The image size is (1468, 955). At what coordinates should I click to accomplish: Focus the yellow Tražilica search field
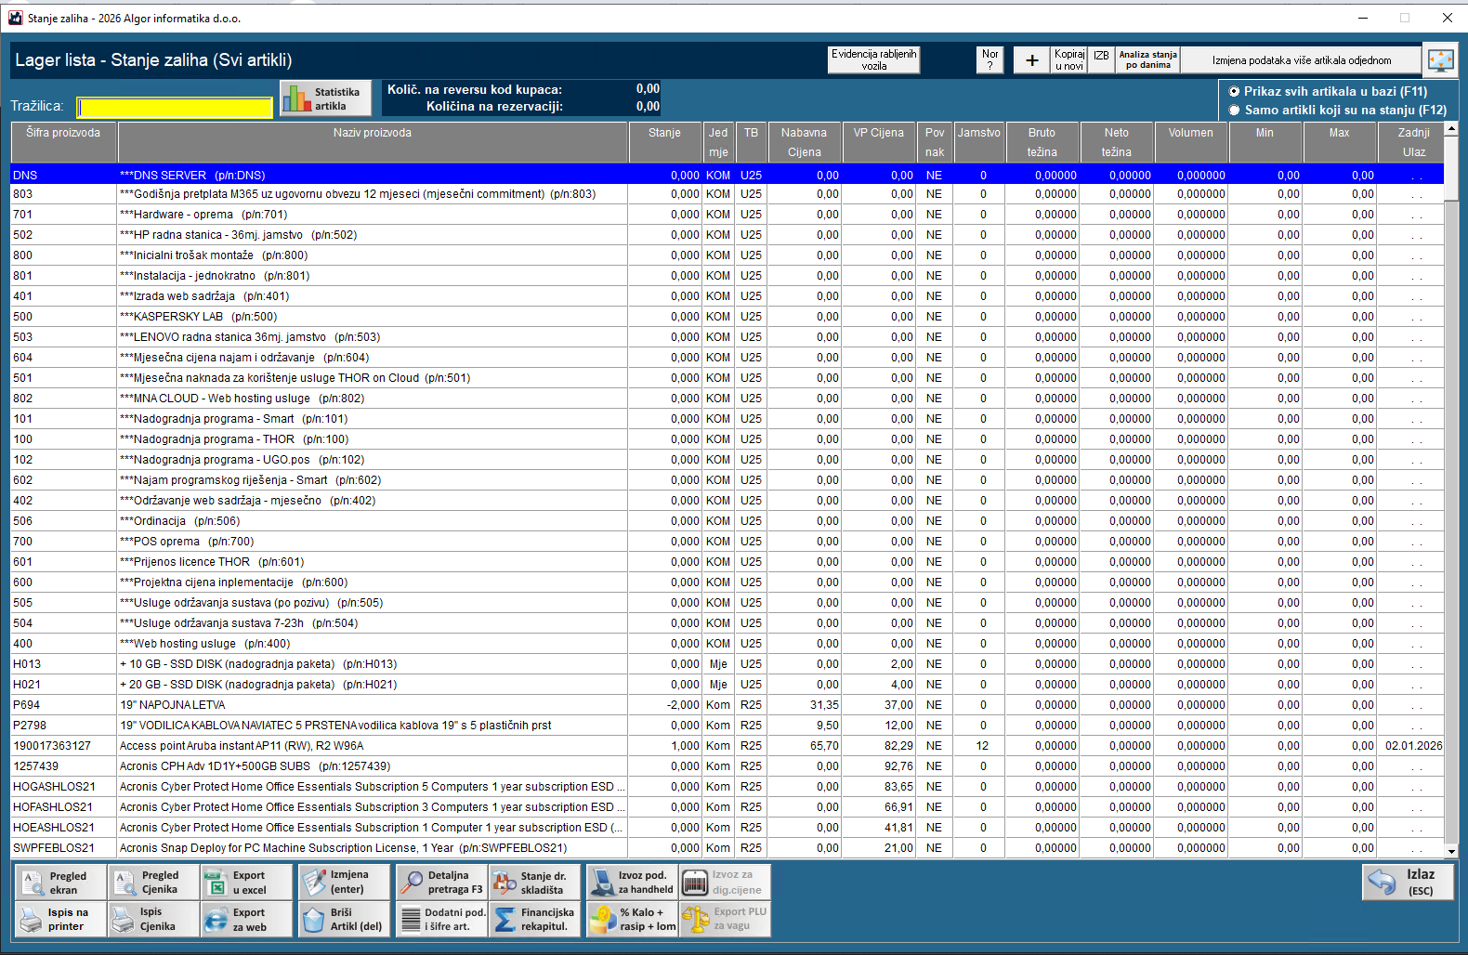(175, 107)
